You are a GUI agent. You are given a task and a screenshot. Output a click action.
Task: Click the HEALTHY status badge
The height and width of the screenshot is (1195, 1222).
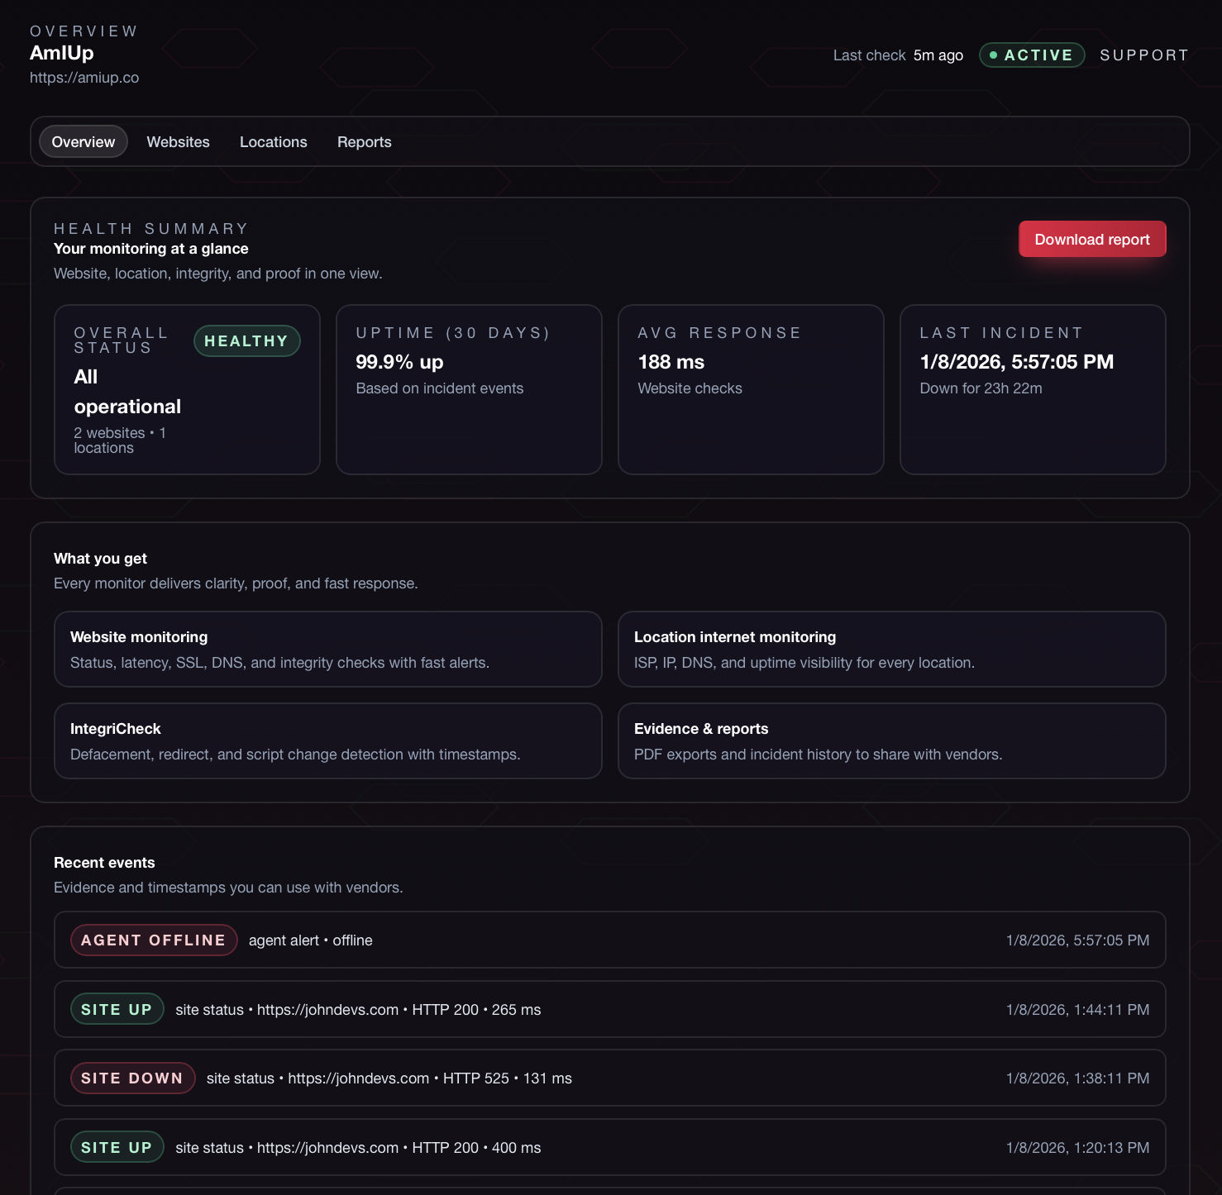246,340
